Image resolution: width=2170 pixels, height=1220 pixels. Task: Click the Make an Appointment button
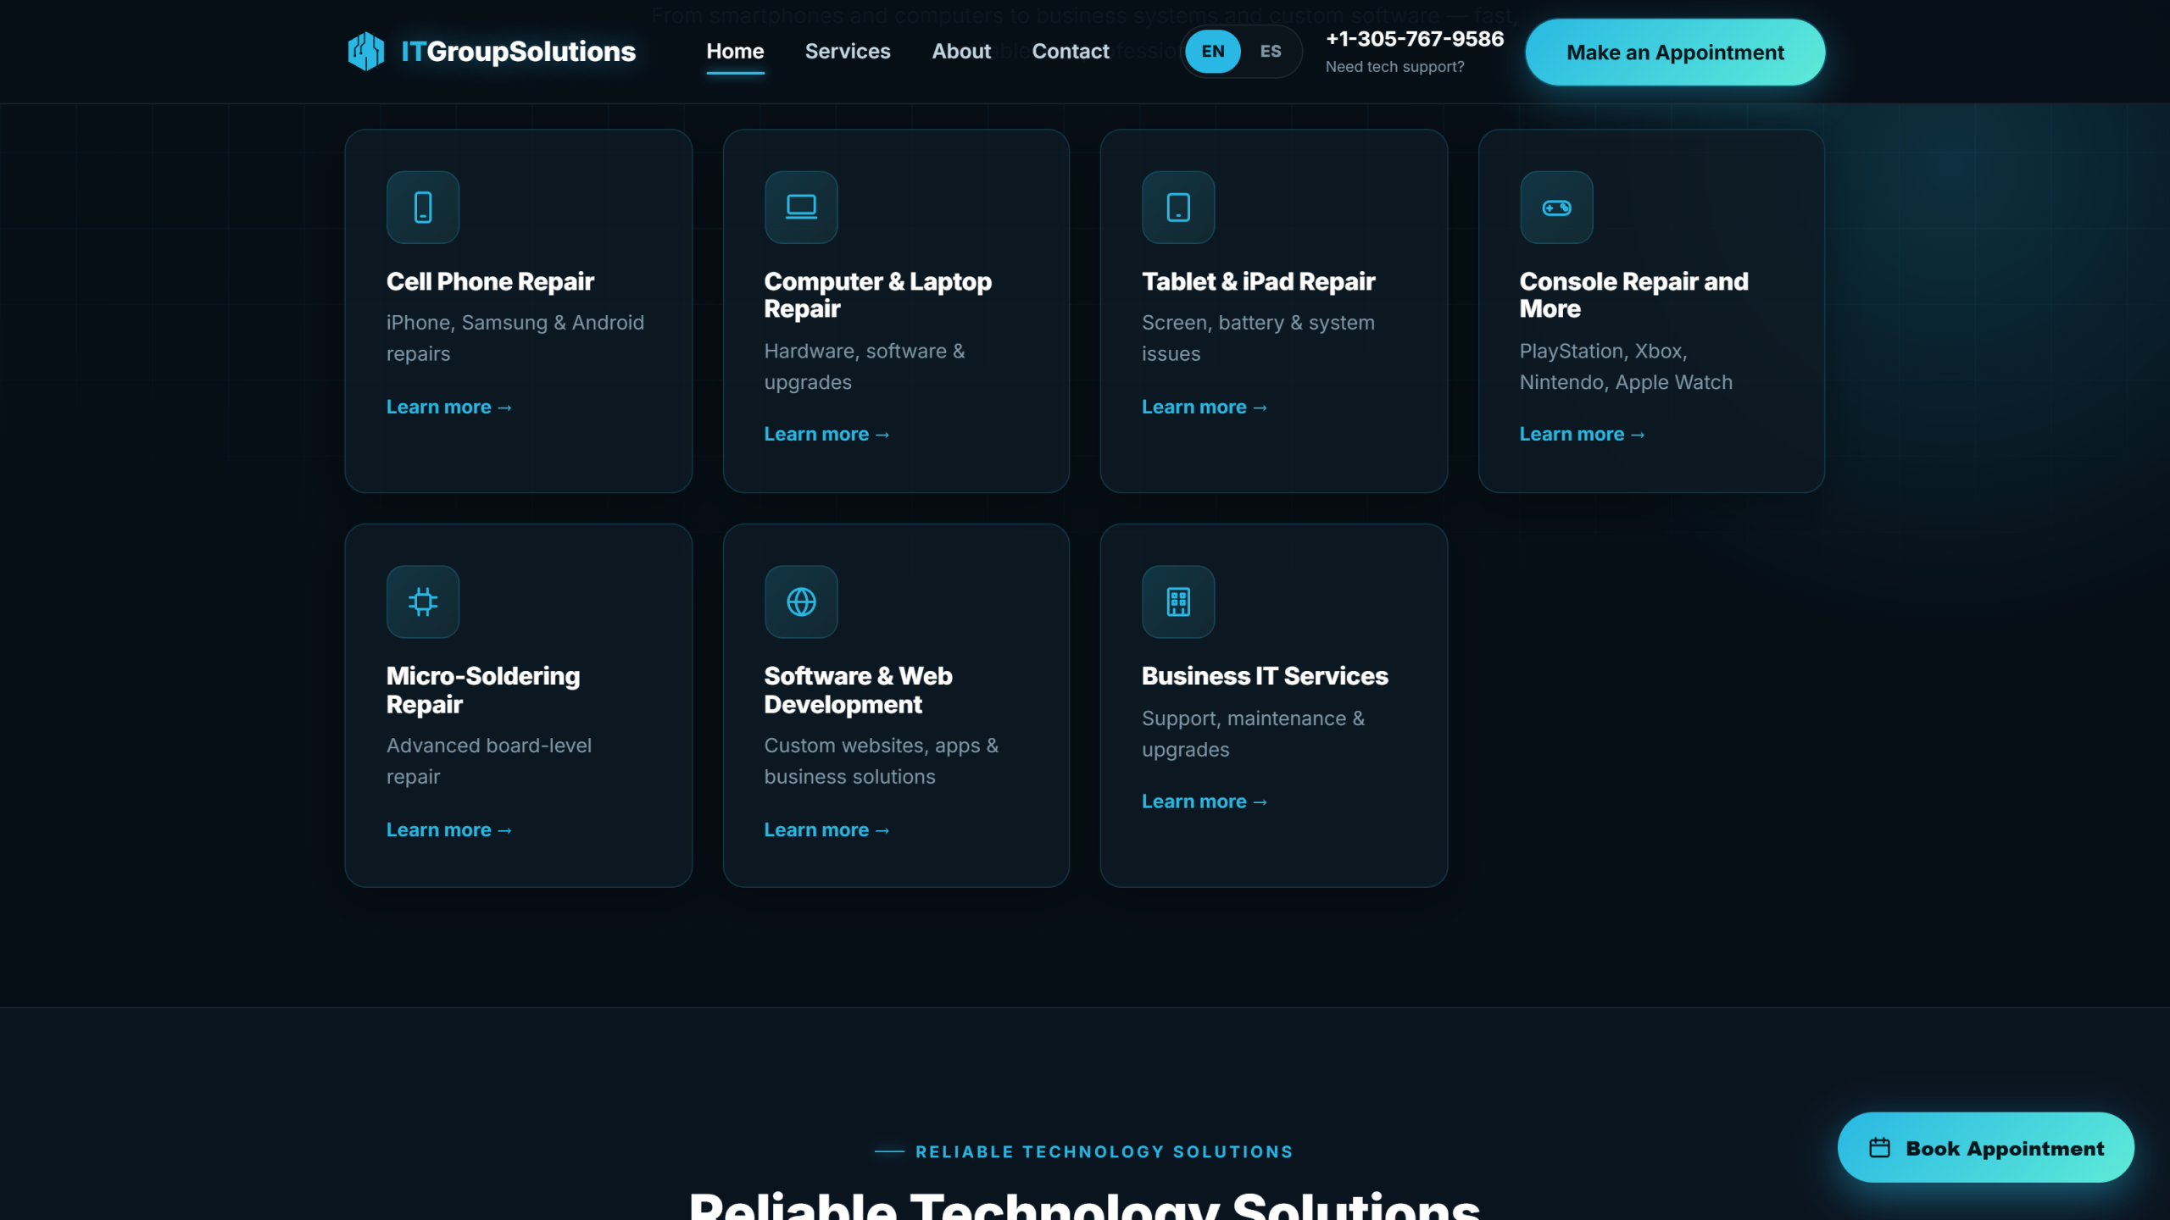click(1675, 53)
